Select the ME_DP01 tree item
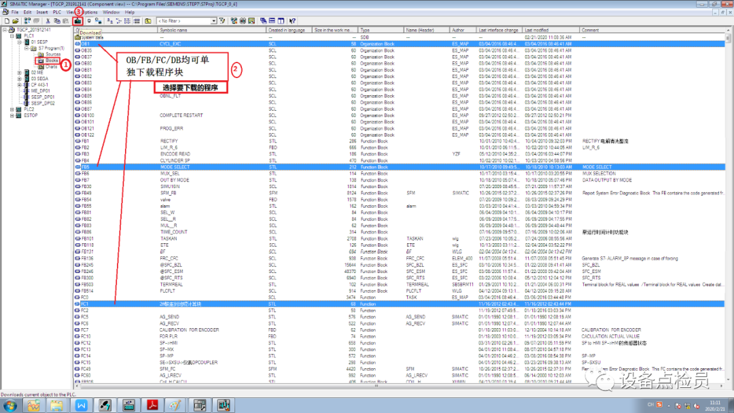Viewport: 734px width, 413px height. pos(40,91)
